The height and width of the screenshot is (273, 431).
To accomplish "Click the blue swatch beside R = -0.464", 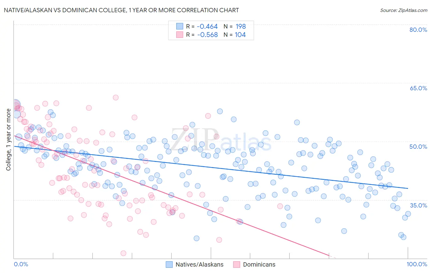I will (x=180, y=26).
